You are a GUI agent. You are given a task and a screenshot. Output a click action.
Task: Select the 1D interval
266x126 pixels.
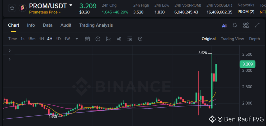tap(58, 39)
